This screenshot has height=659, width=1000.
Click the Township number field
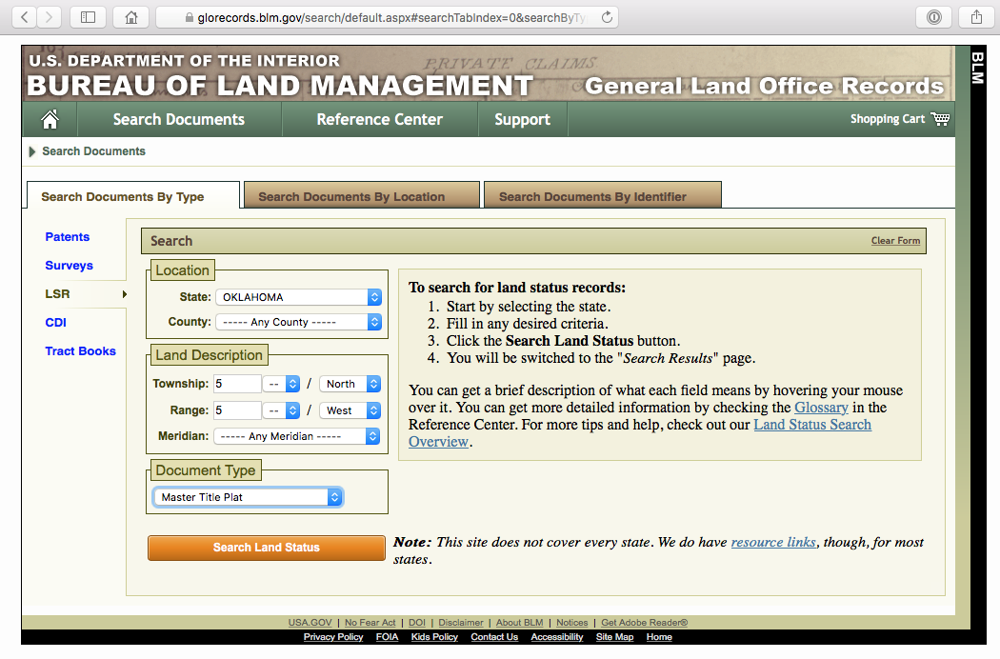pyautogui.click(x=236, y=384)
